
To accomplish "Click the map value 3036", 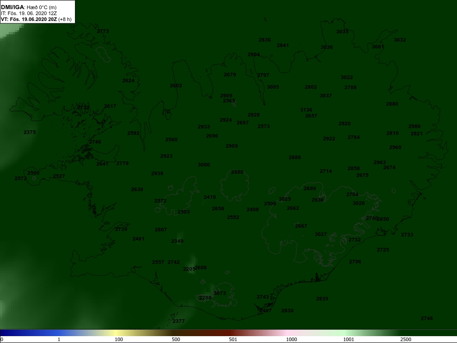I will pos(327,47).
